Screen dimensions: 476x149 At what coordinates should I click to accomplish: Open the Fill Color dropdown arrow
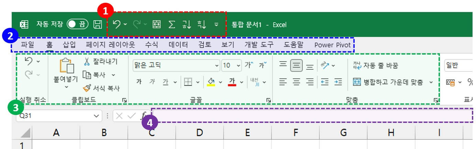220,82
